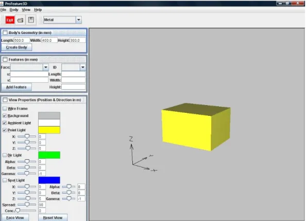Click the feature Height input field
This screenshot has width=307, height=221.
point(74,87)
